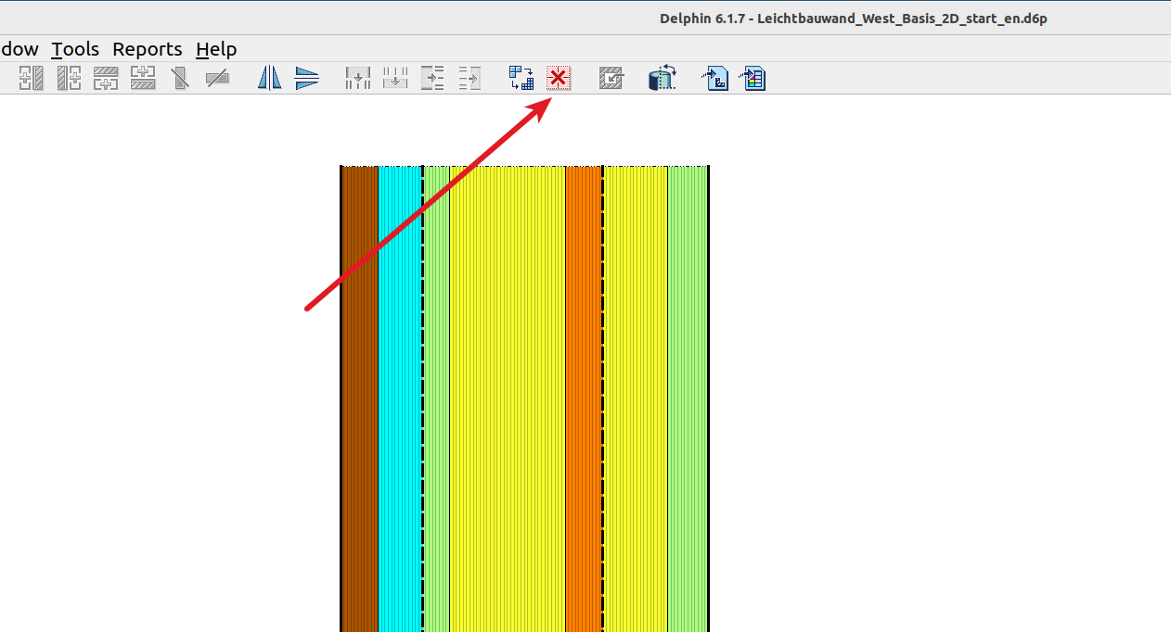
Task: Open the Help menu
Action: click(x=216, y=49)
